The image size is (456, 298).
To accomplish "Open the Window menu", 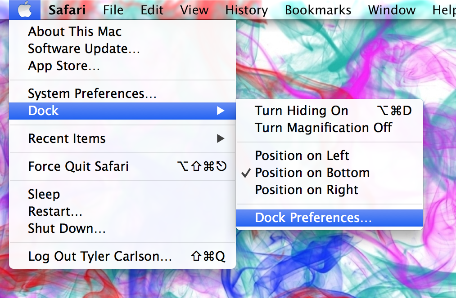I will point(391,9).
